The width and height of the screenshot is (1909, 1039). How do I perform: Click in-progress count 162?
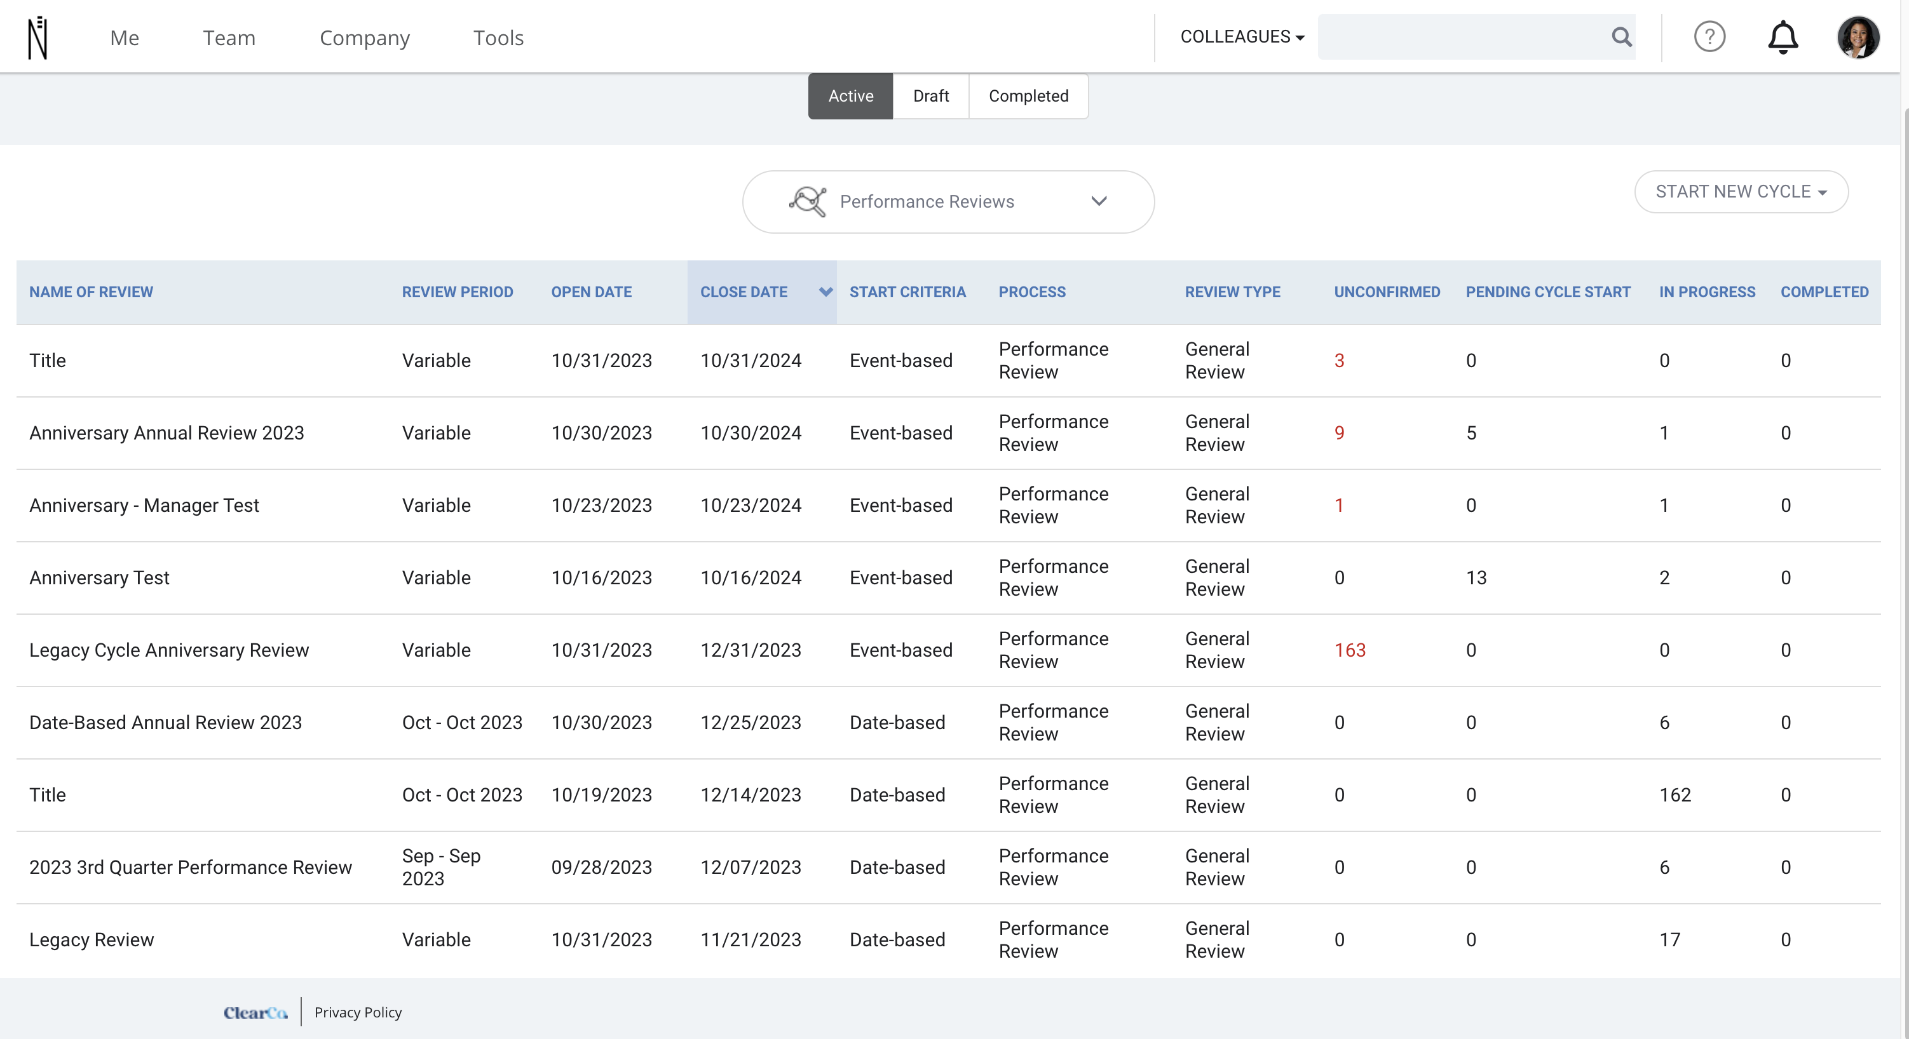1675,794
